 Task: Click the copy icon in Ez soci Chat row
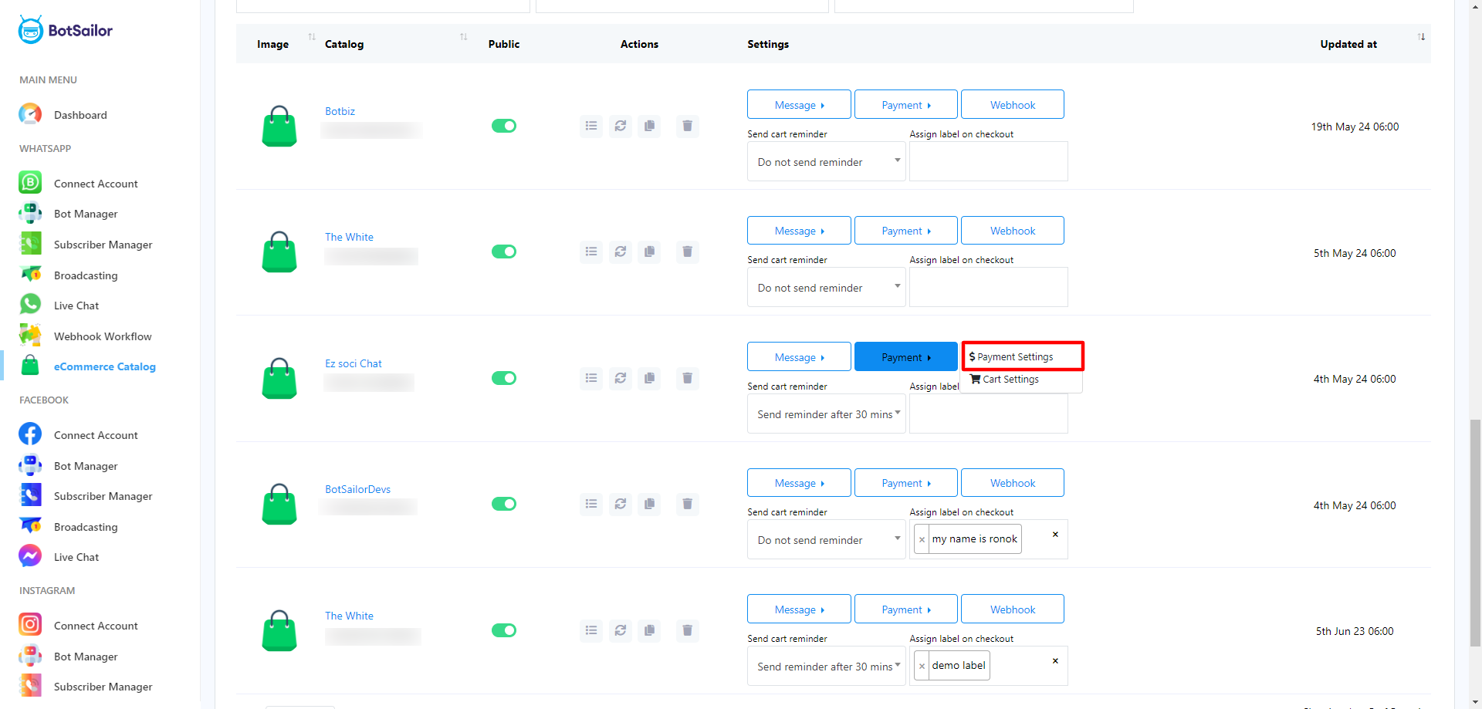pos(649,378)
